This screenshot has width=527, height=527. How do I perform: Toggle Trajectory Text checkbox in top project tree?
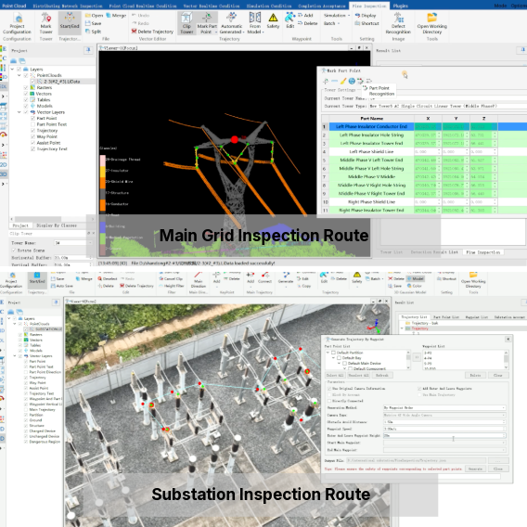pos(33,148)
